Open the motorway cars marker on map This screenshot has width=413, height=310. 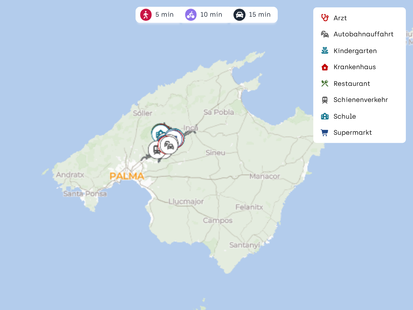[169, 145]
